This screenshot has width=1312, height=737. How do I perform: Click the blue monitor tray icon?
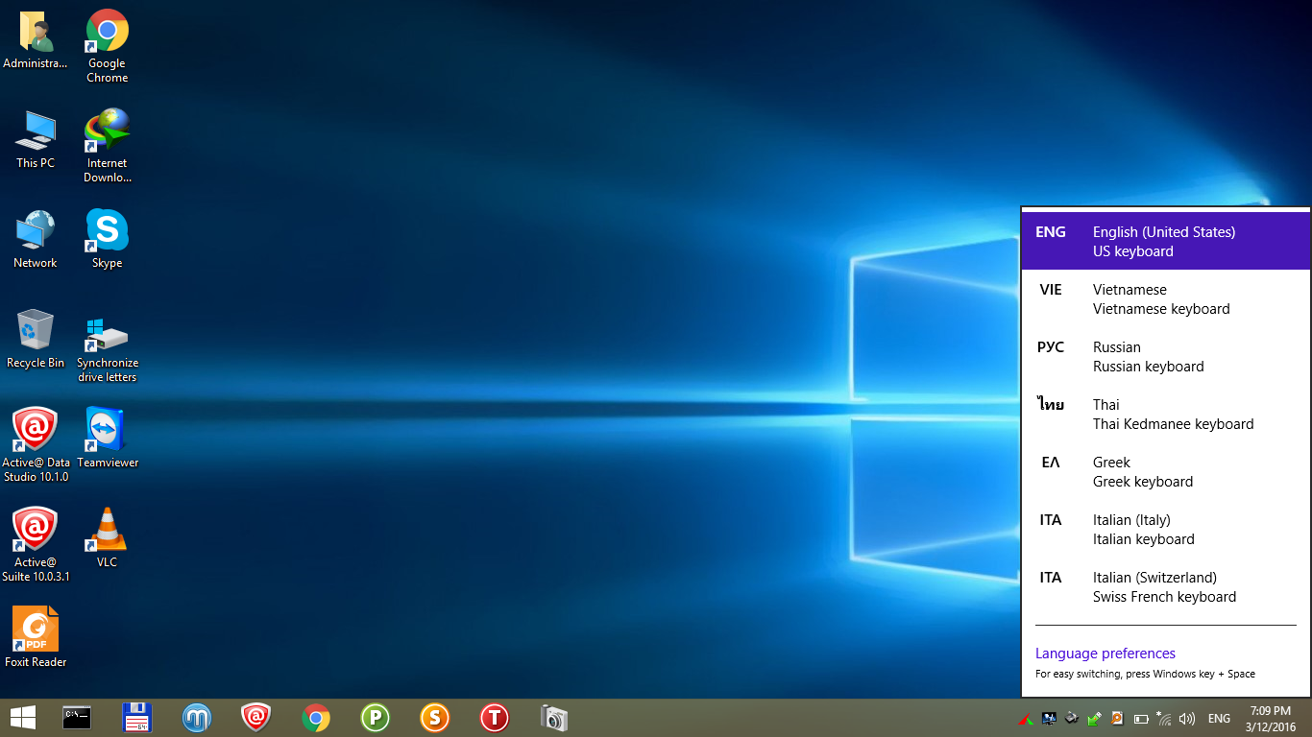coord(1049,719)
